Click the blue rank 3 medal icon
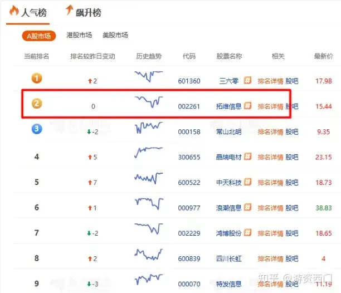Image resolution: width=341 pixels, height=293 pixels. (37, 129)
